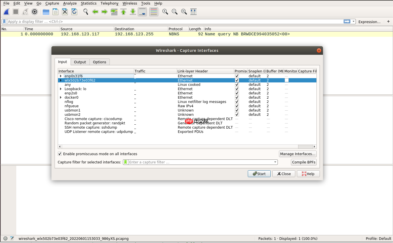Open the Analyze menu
Image resolution: width=393 pixels, height=243 pixels.
[70, 3]
